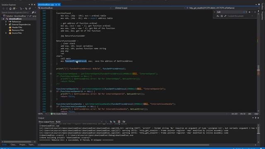Viewport: 265px width, 149px height.
Task: Collapse the code block at line 235
Action: 51,91
